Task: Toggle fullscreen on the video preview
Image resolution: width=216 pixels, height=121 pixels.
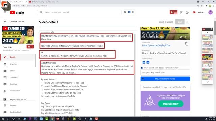Action: click(186, 37)
